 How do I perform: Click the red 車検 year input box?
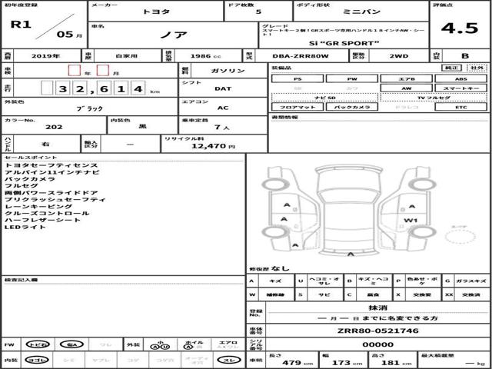[x=75, y=70]
